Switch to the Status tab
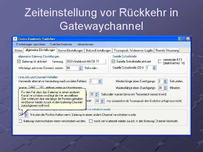This screenshot has width=203, height=152. click(x=18, y=50)
